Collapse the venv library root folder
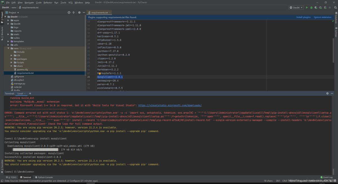Screen dimensions: 338x184 point(8,48)
